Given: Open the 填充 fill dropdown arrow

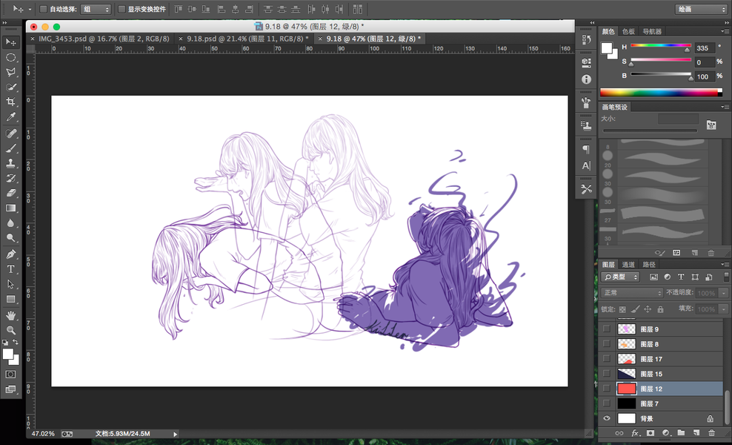Looking at the screenshot, I should pos(724,309).
